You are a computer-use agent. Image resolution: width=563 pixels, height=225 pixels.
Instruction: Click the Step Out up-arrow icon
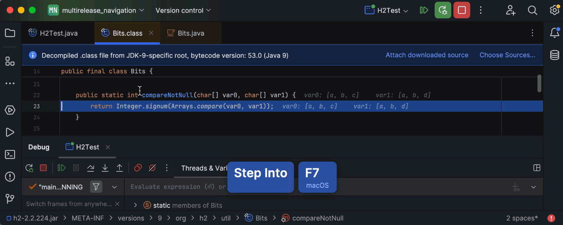[x=119, y=168]
